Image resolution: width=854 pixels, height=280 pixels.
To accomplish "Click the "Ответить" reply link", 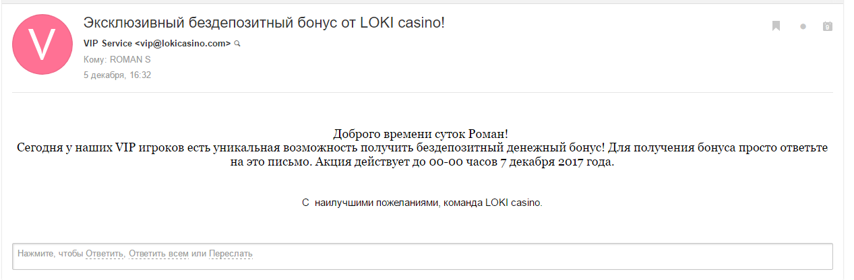I will (104, 254).
